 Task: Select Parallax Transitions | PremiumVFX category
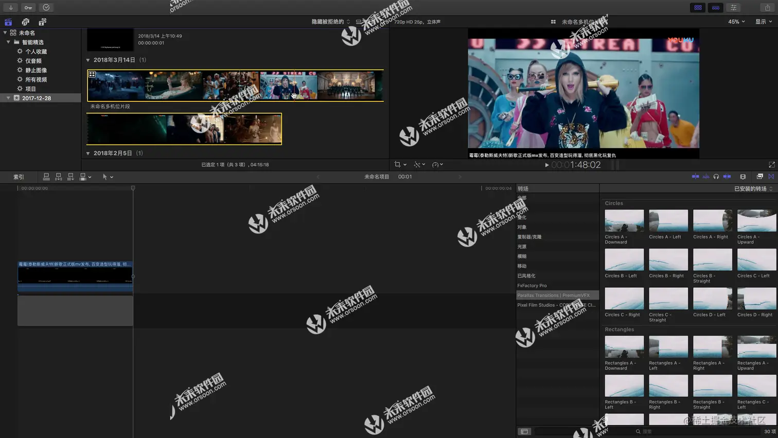coord(557,295)
